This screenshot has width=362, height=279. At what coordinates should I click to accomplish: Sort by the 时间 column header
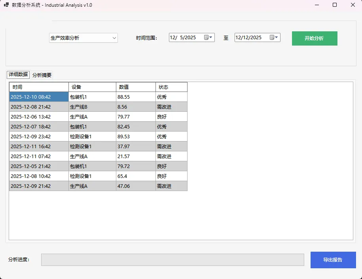(39, 87)
